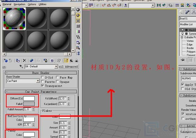Select the Vertex sub-object level
This screenshot has width=196, height=138.
click(190, 41)
